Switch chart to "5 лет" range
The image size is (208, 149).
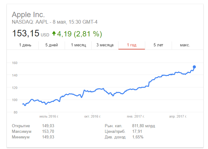click(158, 45)
